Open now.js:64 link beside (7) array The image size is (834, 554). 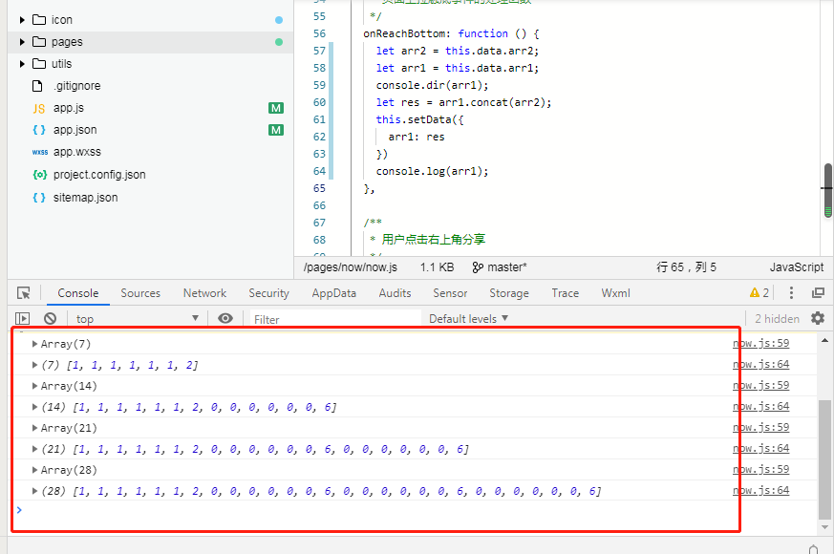point(760,365)
